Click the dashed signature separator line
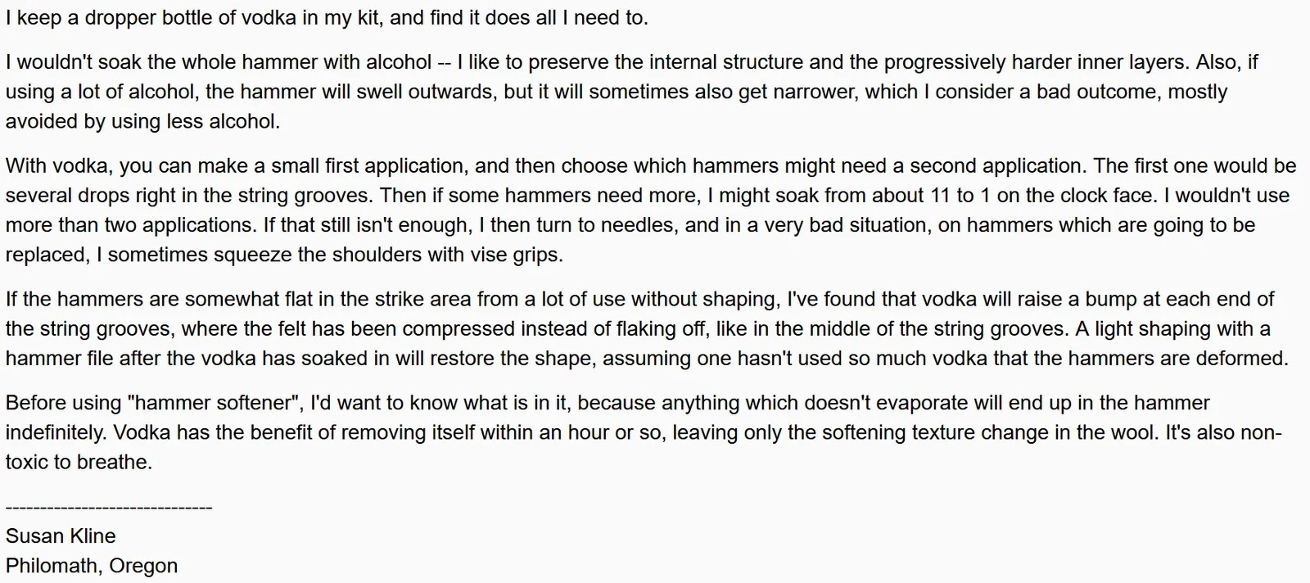 [x=109, y=508]
